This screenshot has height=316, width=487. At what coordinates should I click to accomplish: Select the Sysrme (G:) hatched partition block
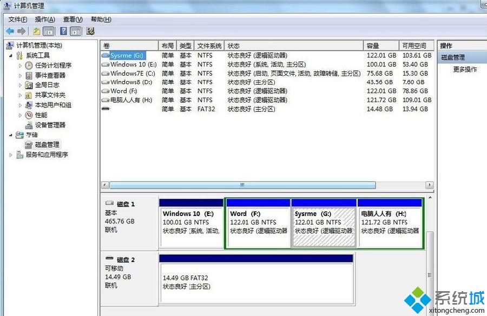(x=324, y=224)
